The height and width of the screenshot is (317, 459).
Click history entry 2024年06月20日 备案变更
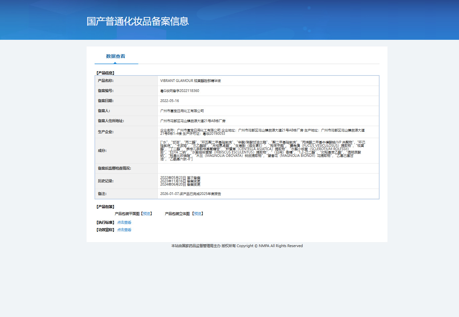(x=180, y=184)
